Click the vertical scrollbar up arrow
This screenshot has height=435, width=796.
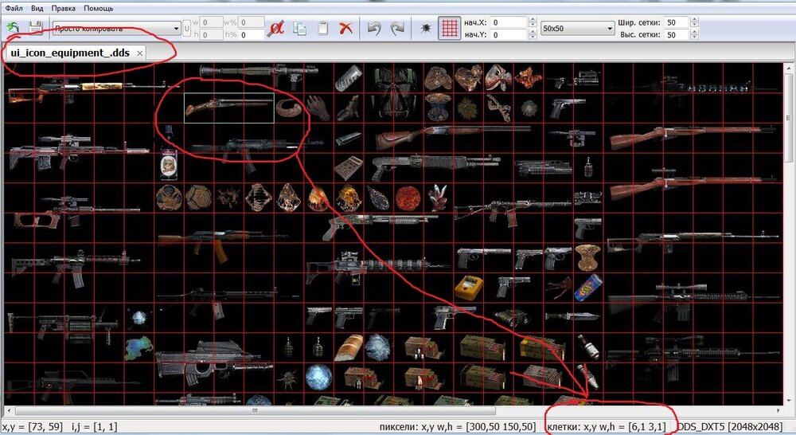[x=790, y=67]
